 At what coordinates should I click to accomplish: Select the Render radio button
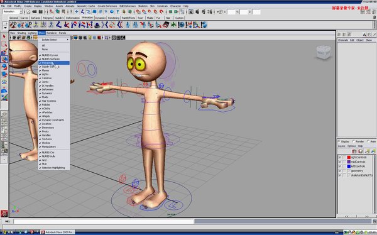(x=354, y=141)
